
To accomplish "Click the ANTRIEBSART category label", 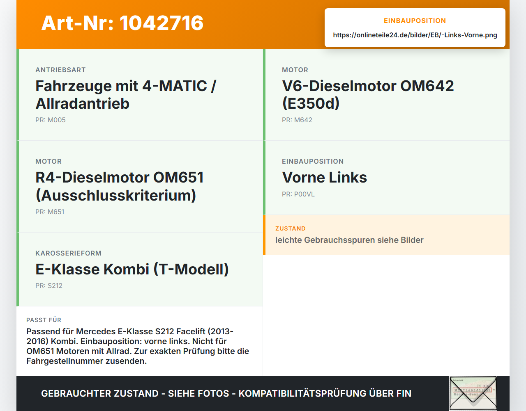I will 60,70.
